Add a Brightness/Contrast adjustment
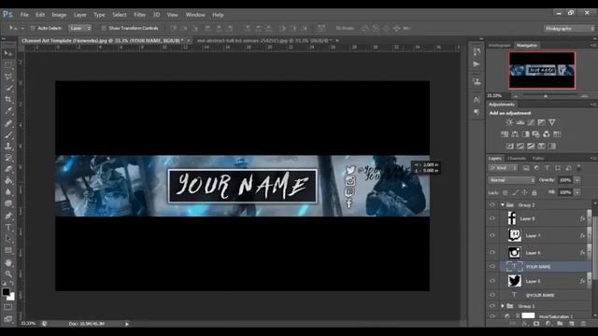598x336 pixels. coord(509,122)
